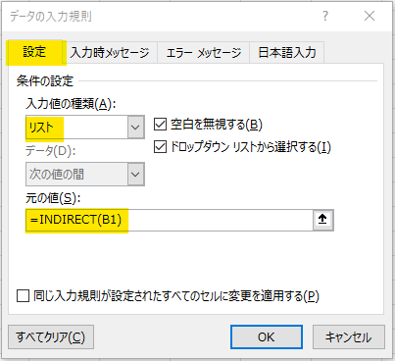Select the 日本語入力 tab
Image resolution: width=395 pixels, height=361 pixels.
[287, 53]
